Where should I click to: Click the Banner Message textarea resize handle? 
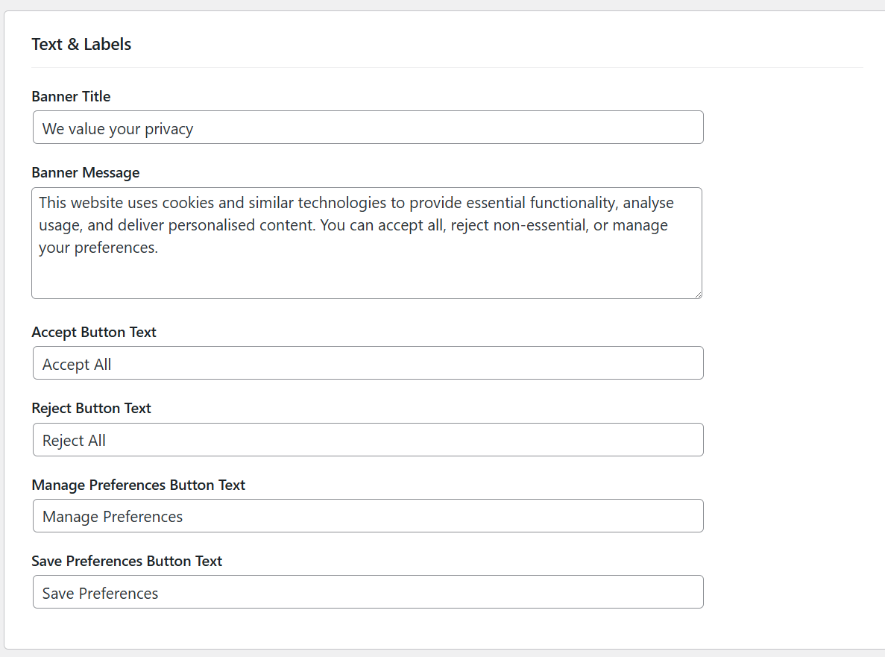pos(698,295)
